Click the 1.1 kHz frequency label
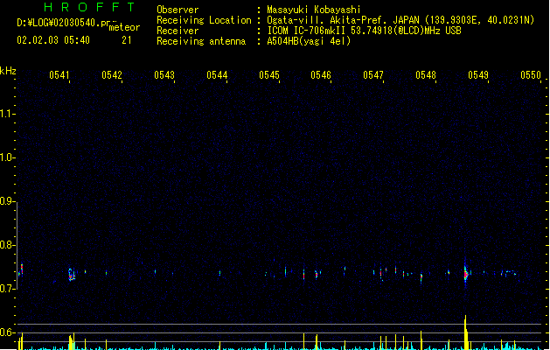Image resolution: width=550 pixels, height=350 pixels. [x=7, y=114]
